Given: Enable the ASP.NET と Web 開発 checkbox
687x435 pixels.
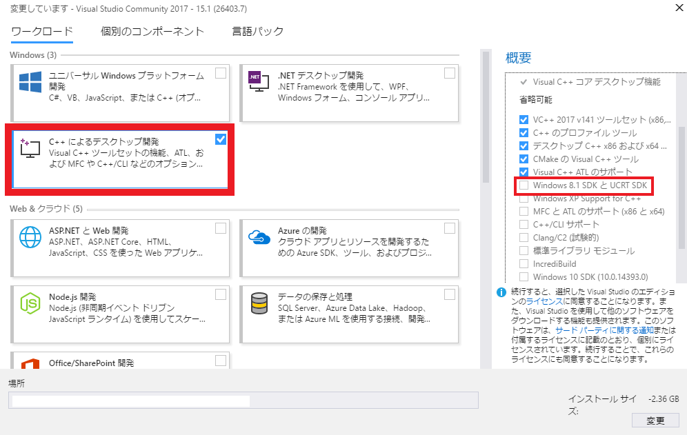Looking at the screenshot, I should click(x=221, y=228).
